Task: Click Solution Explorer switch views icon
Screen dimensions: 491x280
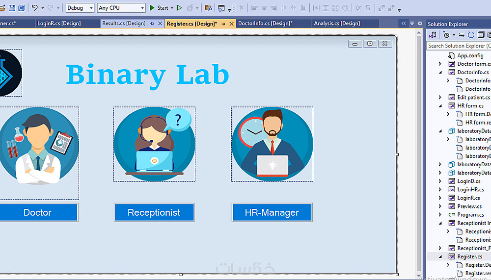Action: [433, 35]
